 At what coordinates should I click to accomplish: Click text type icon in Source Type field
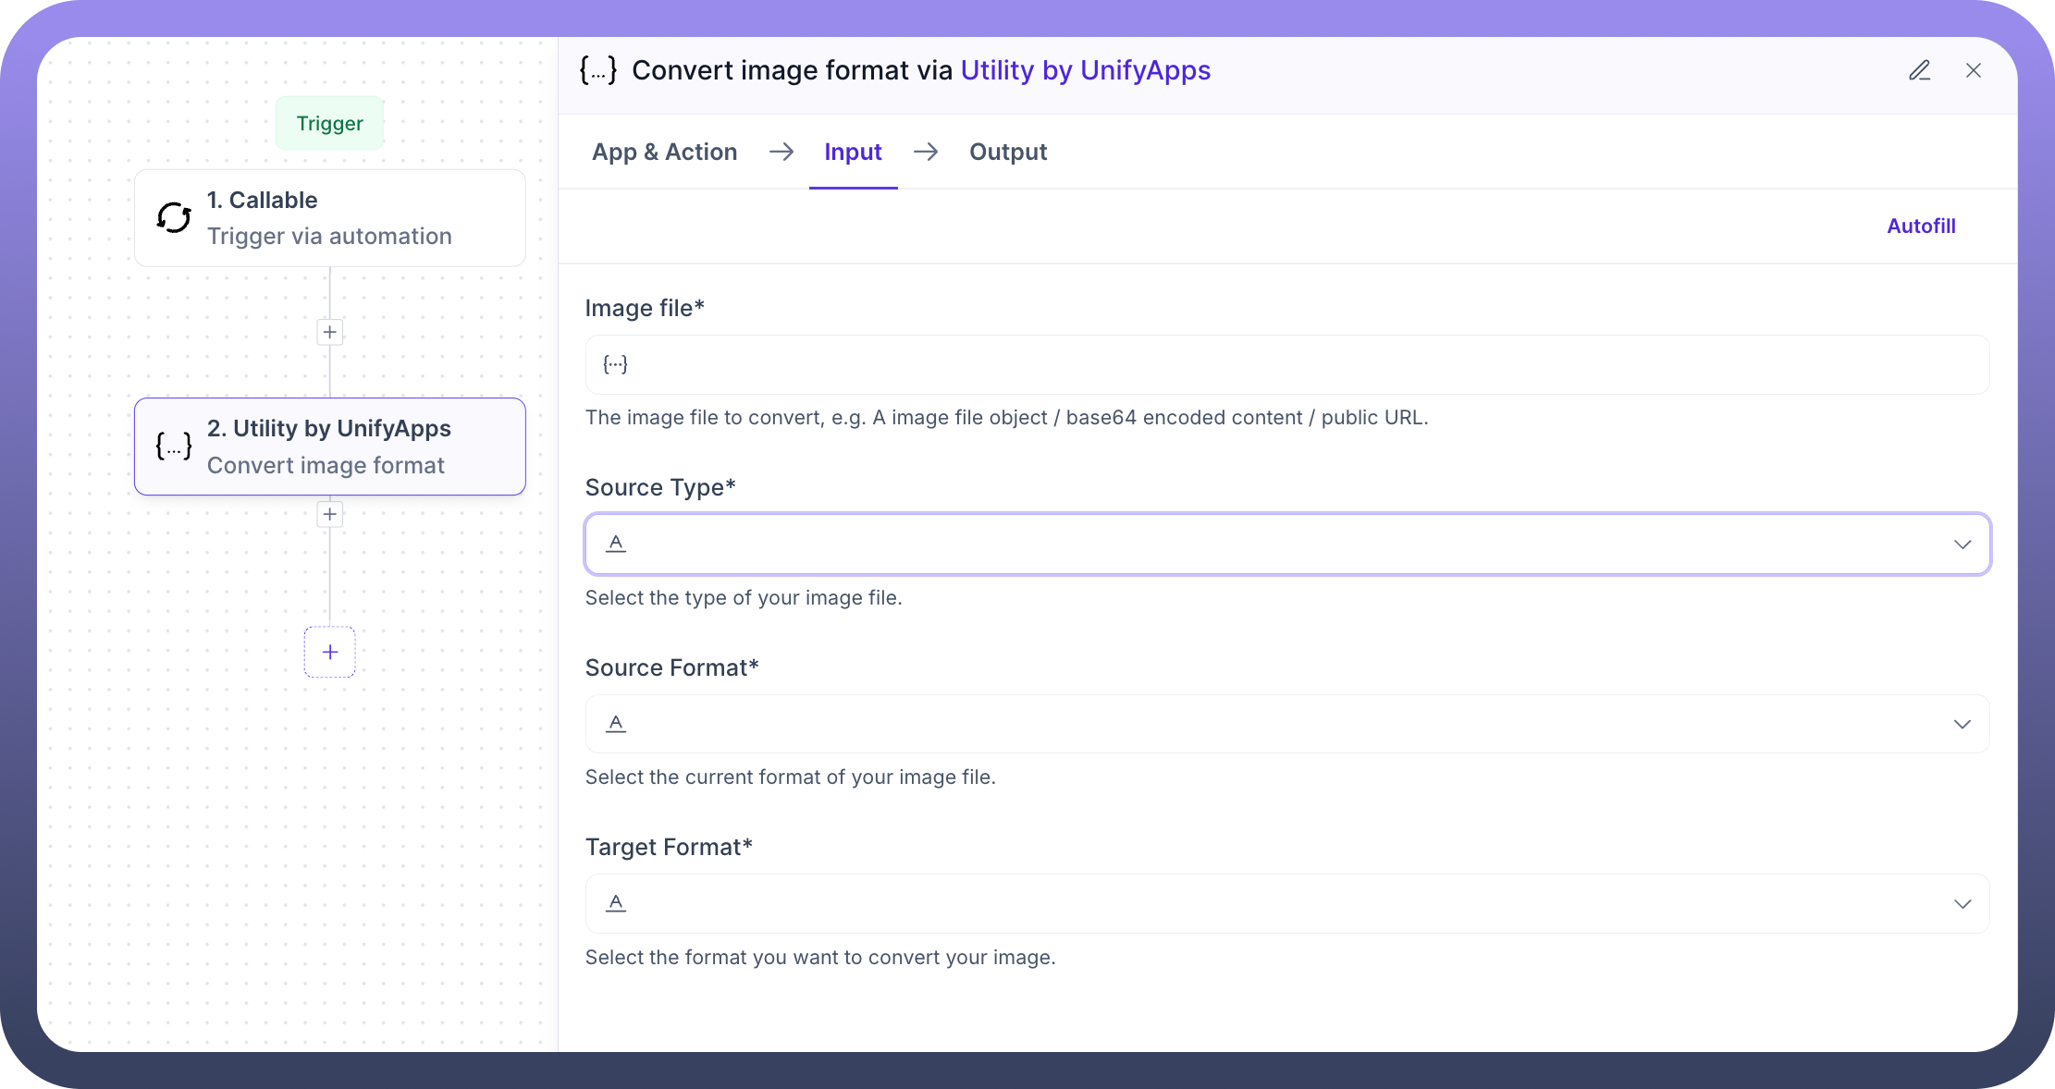[x=616, y=544]
